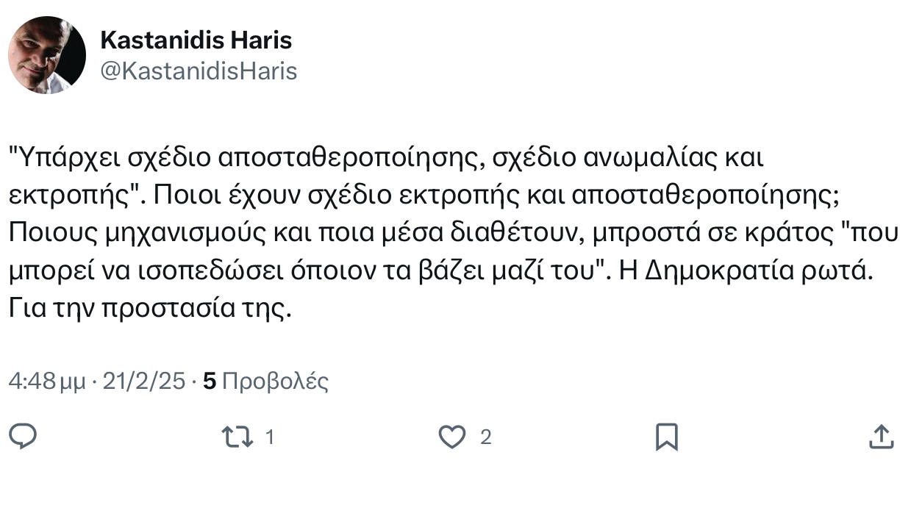The image size is (911, 505).
Task: Open the share tweet icon
Action: pos(880,437)
